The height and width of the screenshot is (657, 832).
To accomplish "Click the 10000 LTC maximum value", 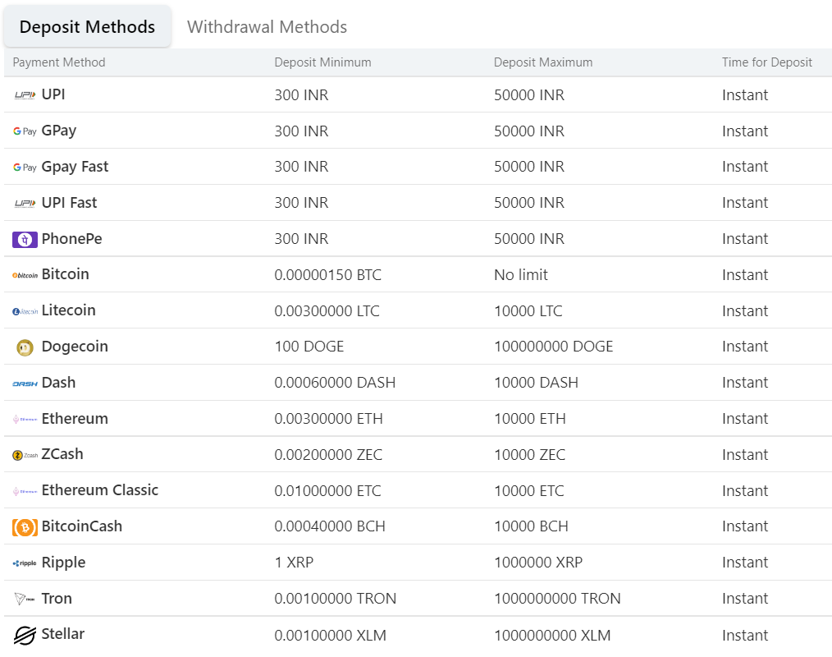I will (x=528, y=311).
